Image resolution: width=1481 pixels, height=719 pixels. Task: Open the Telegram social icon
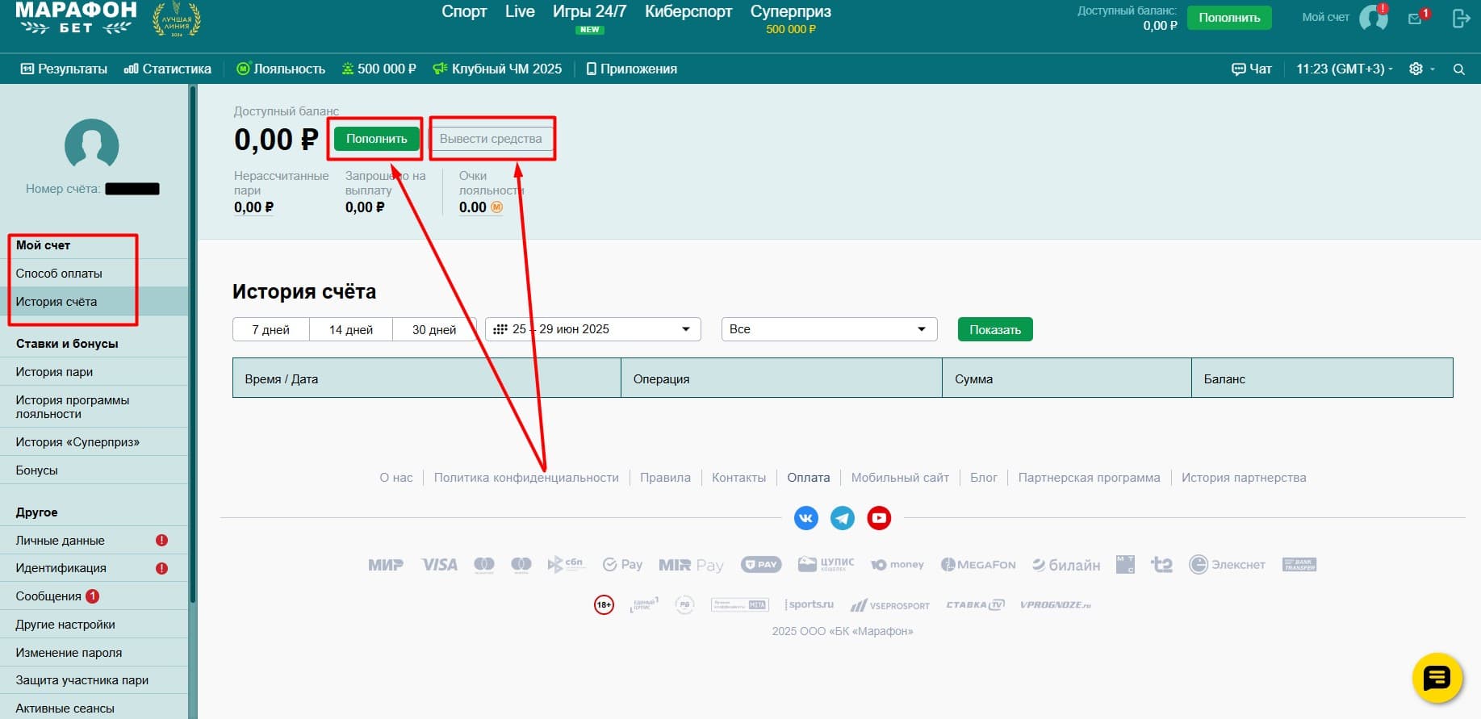tap(843, 518)
